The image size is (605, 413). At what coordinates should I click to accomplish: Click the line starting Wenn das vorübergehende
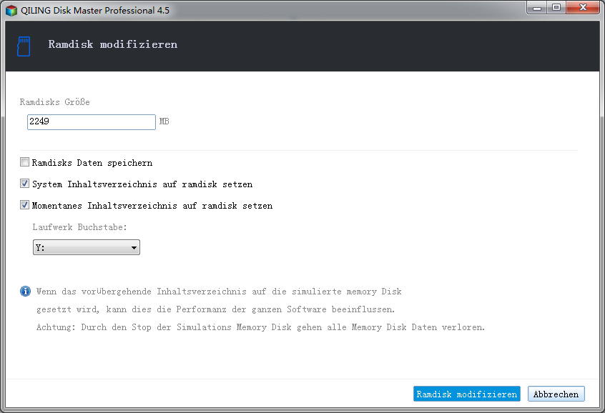pyautogui.click(x=219, y=291)
